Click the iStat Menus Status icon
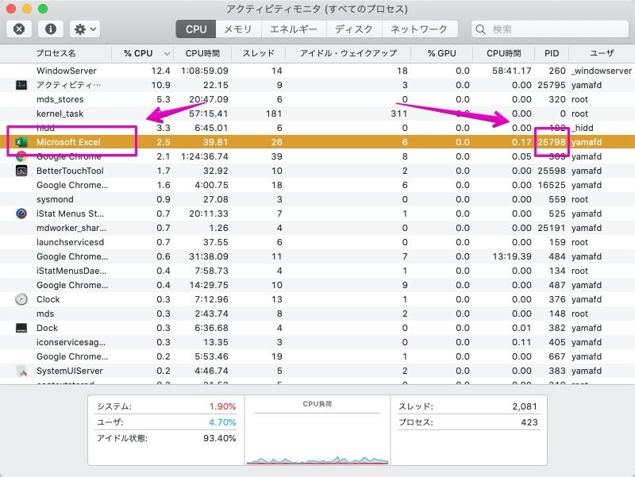 click(21, 213)
